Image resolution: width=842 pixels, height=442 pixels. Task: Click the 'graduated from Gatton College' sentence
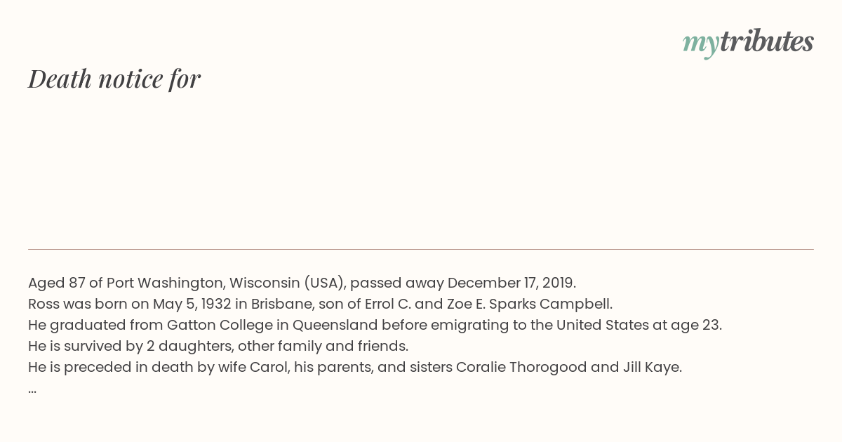375,326
